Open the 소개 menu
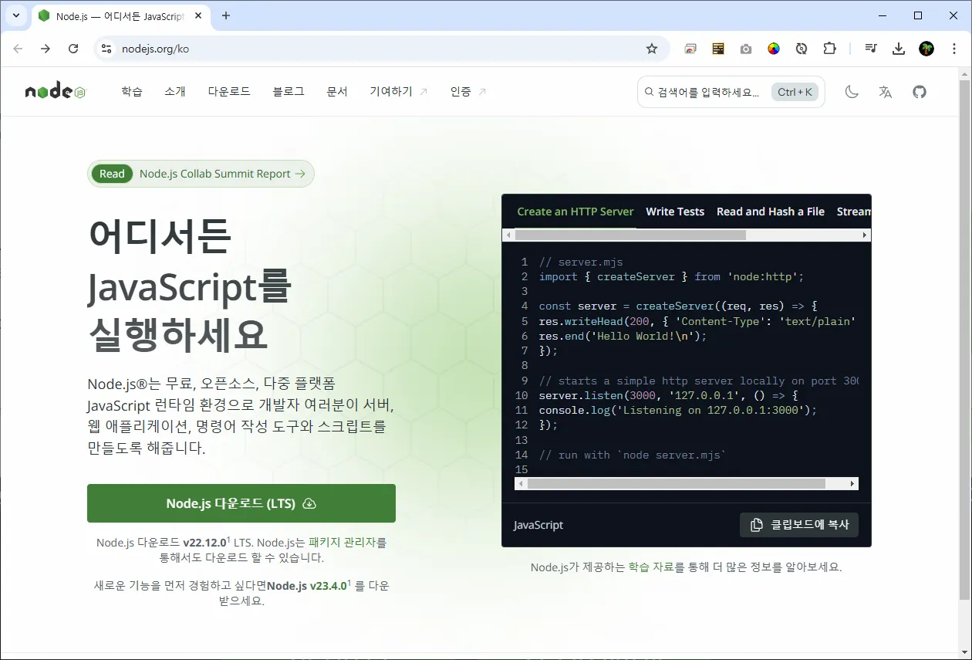 pos(175,92)
